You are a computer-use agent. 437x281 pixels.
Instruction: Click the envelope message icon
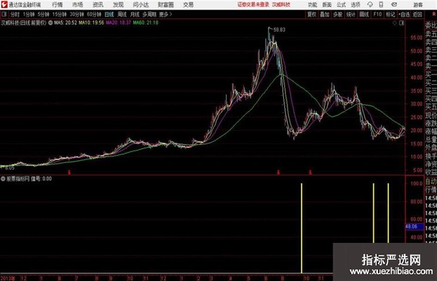pos(394,5)
